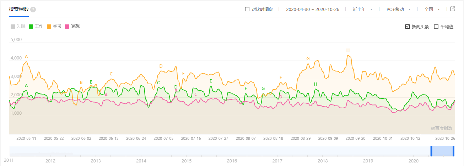This screenshot has height=166, width=464.
Task: Click the orange news marker D
Action: tap(161, 66)
